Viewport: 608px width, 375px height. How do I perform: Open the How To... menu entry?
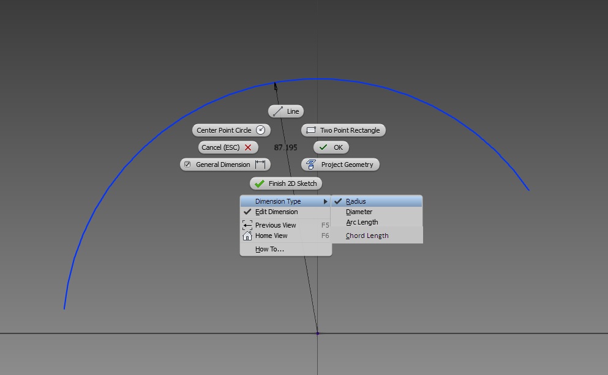pos(269,249)
